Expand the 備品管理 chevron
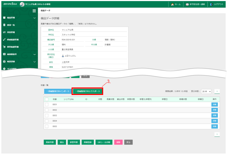 pyautogui.click(x=34, y=18)
